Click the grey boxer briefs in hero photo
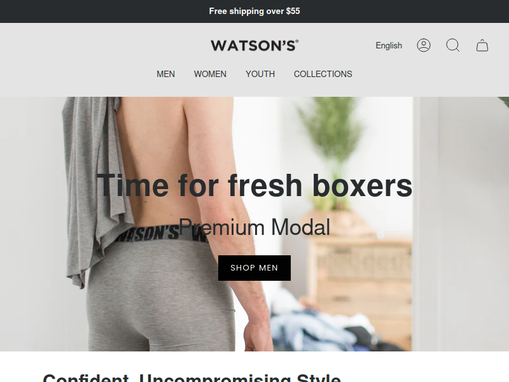 (161, 292)
